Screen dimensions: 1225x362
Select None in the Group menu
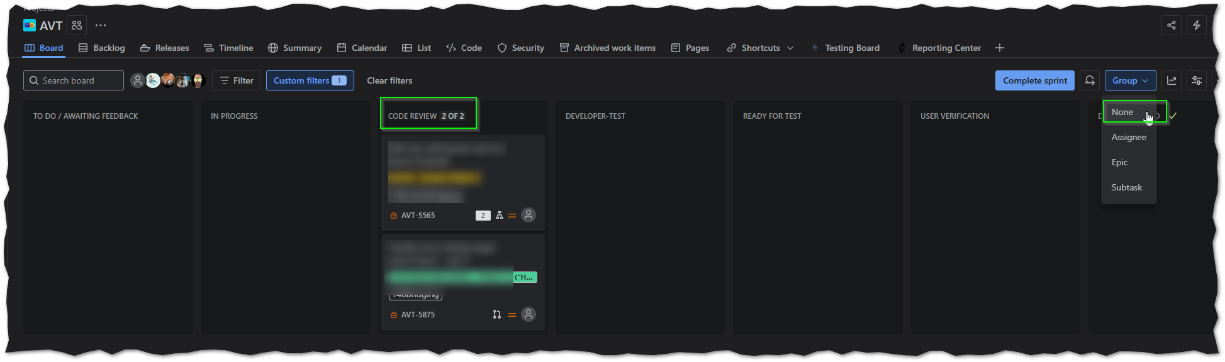(x=1129, y=112)
